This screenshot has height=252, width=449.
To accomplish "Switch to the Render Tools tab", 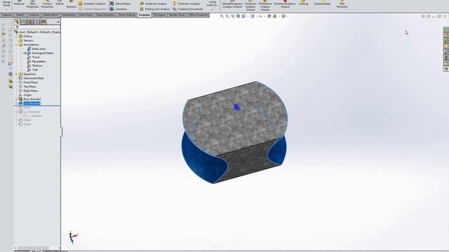I will click(177, 15).
